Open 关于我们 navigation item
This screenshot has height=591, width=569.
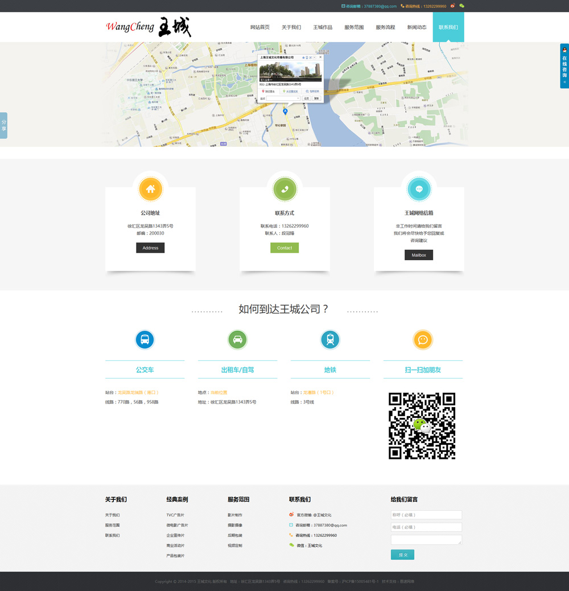[x=291, y=27]
